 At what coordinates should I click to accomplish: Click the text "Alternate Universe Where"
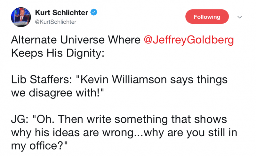pyautogui.click(x=76, y=40)
